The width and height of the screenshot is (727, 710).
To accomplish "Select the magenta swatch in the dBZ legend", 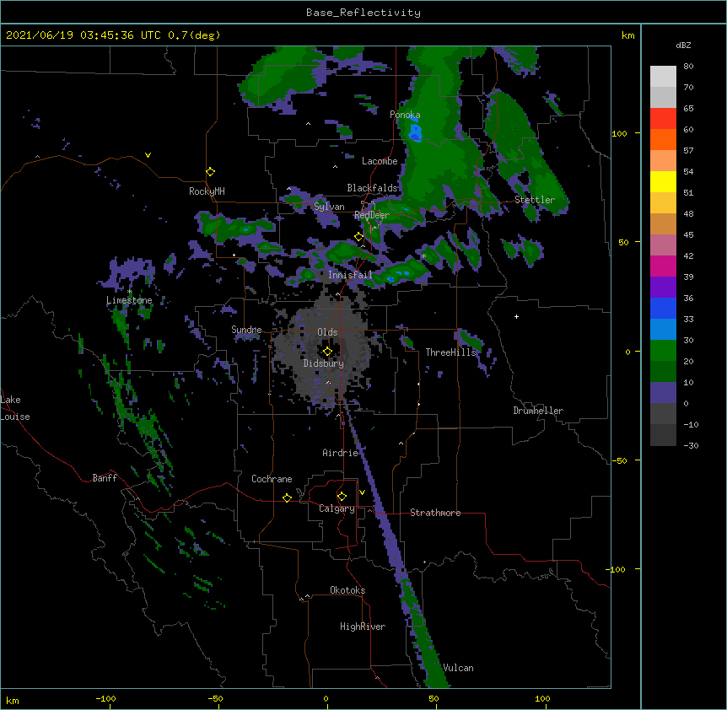I will 663,266.
